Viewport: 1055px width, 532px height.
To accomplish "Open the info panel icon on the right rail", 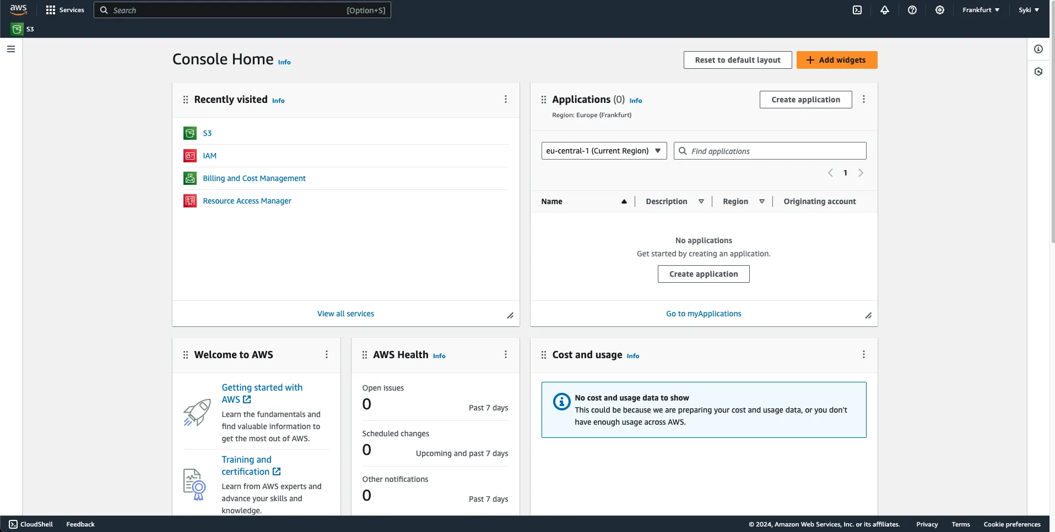I will [x=1038, y=49].
